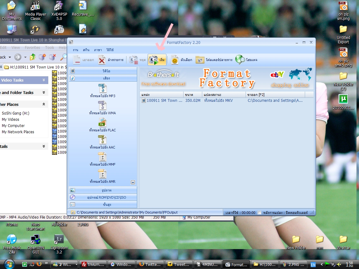Select the 100911 SM Town task row
This screenshot has width=359, height=269.
click(227, 101)
